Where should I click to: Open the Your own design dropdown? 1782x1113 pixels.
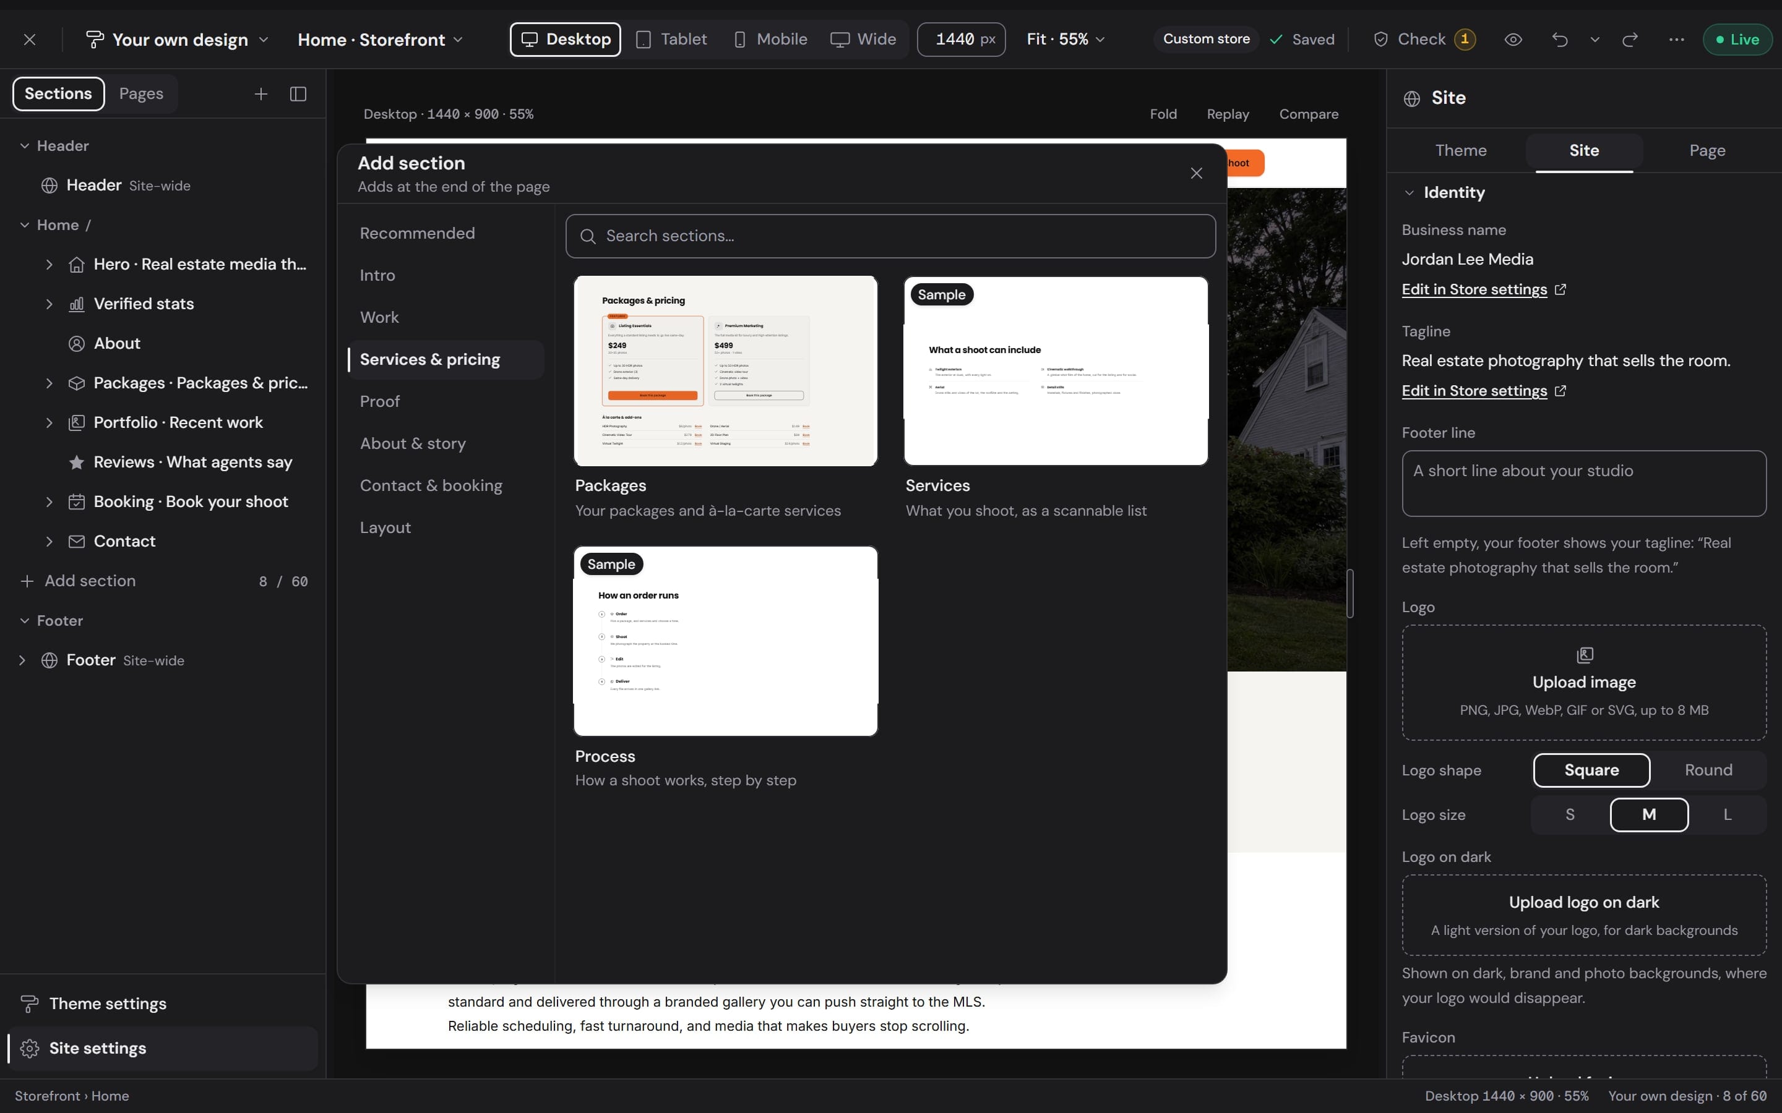178,40
